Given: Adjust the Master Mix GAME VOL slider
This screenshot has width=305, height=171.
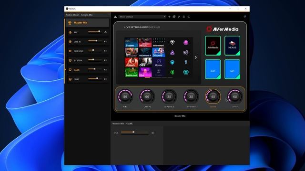Looking at the screenshot, I should click(x=135, y=132).
